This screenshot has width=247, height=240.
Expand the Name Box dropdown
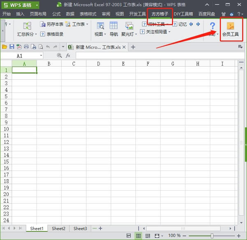[x=41, y=55]
